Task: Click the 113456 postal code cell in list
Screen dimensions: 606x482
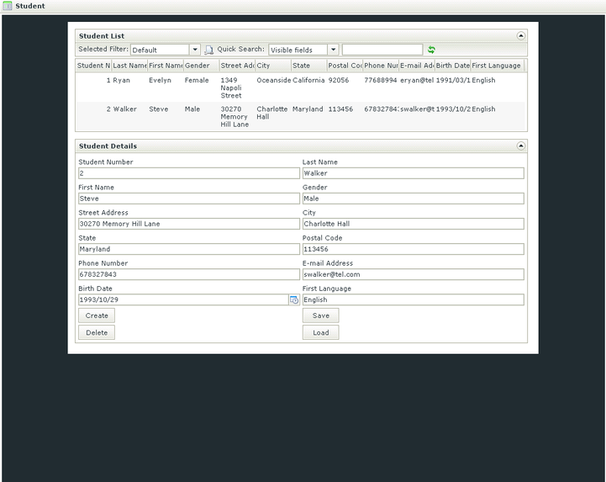Action: pyautogui.click(x=340, y=109)
